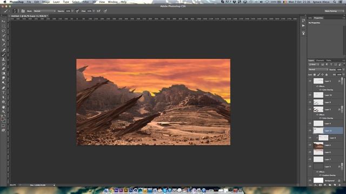Create a new layer
Image resolution: width=346 pixels, height=194 pixels.
(x=335, y=185)
